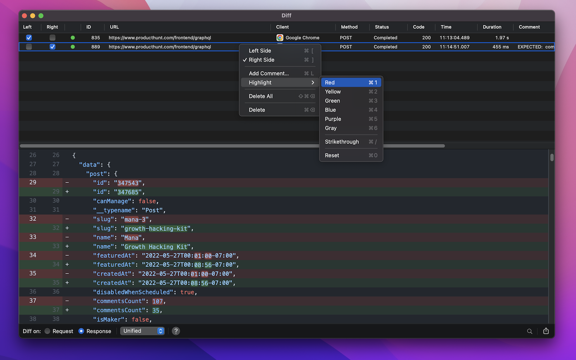Click the horizontal scrollbar of request table
This screenshot has width=576, height=360.
point(232,146)
